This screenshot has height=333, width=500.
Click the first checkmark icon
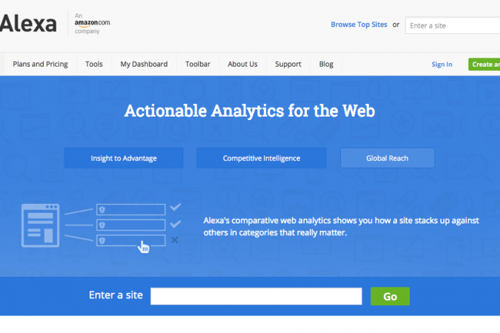[176, 207]
